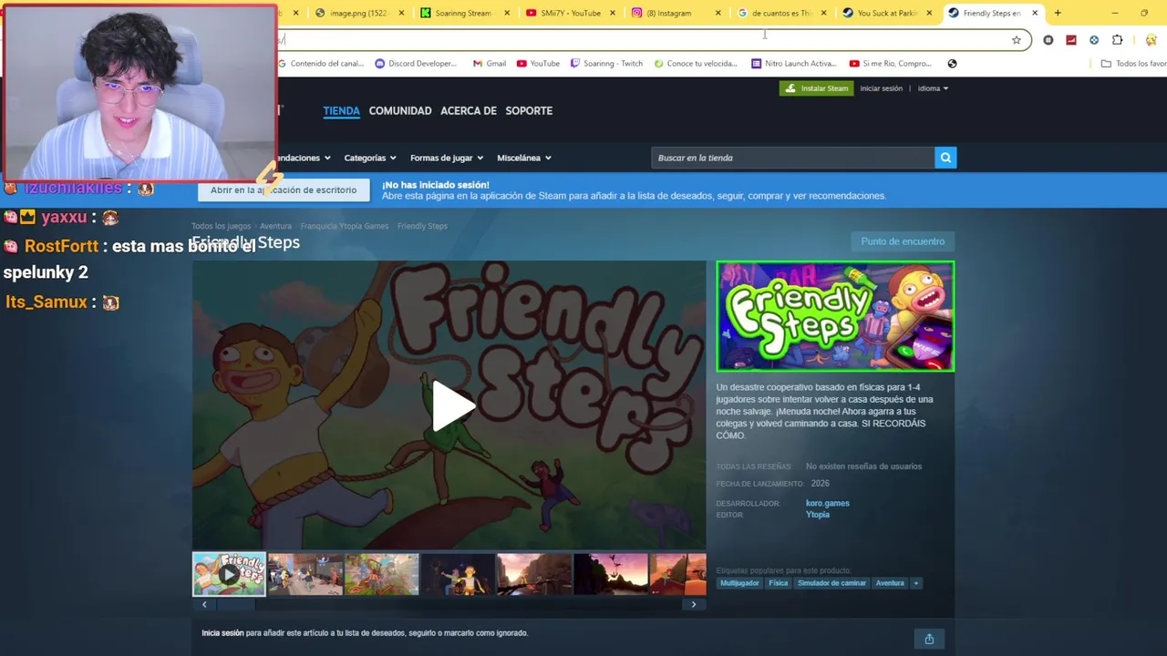Open Gmail bookmark
This screenshot has height=656, width=1167.
tap(490, 64)
